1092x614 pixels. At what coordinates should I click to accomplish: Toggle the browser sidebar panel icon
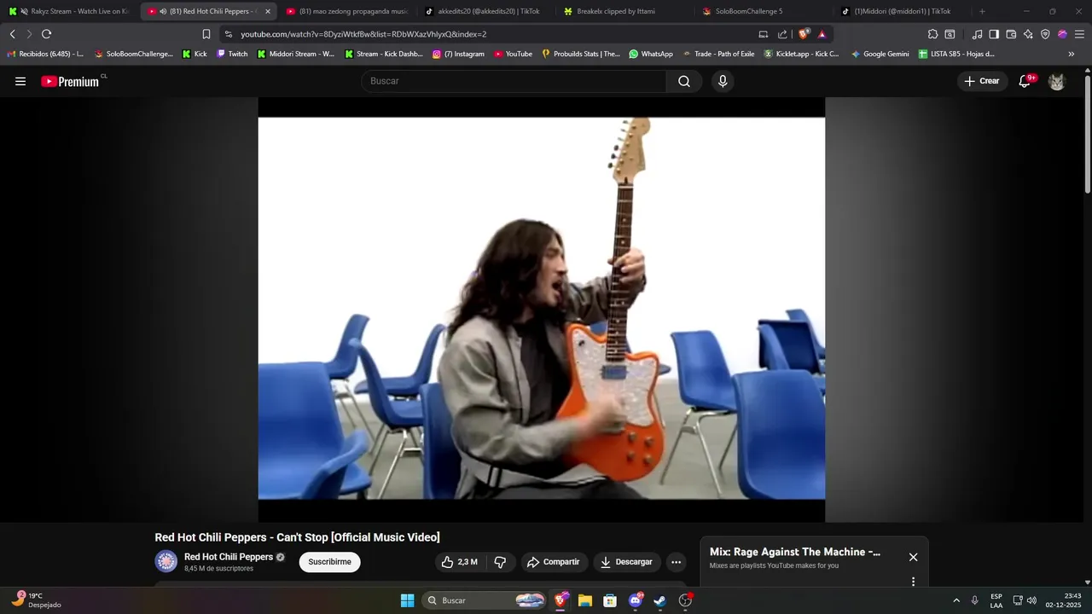pyautogui.click(x=994, y=34)
